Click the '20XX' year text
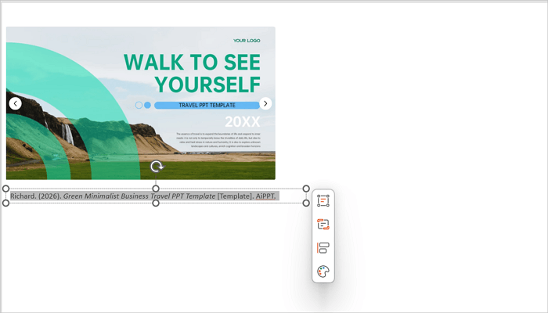Viewport: 548px width, 313px height. coord(242,122)
